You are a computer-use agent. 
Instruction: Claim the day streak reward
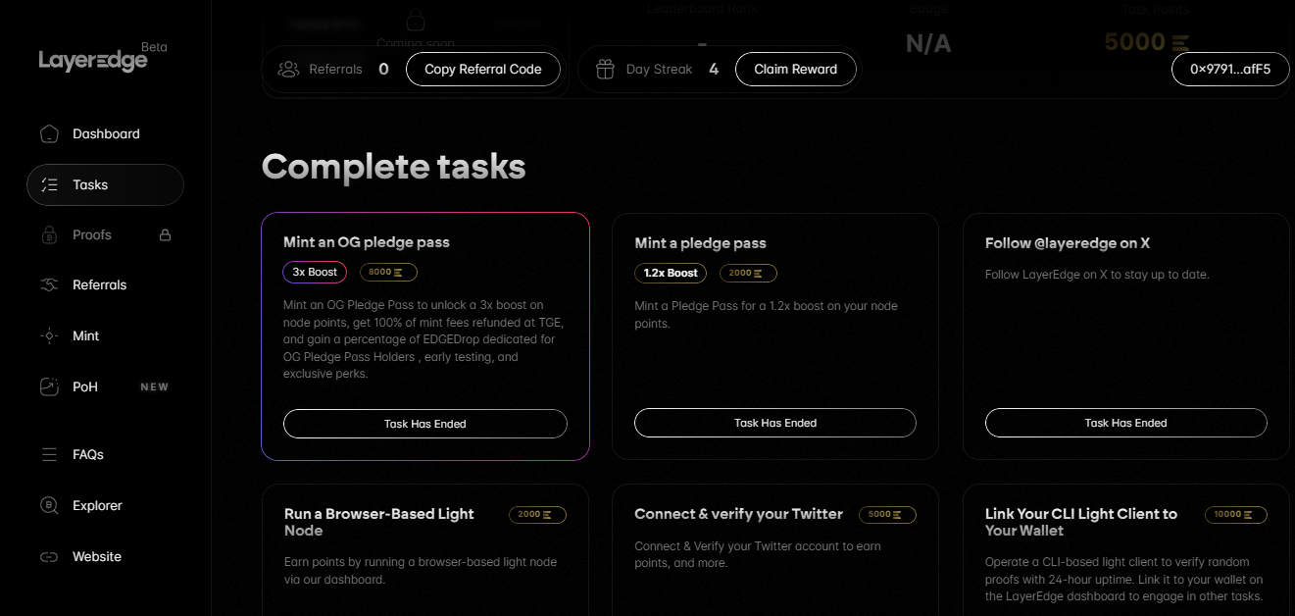[x=795, y=70]
